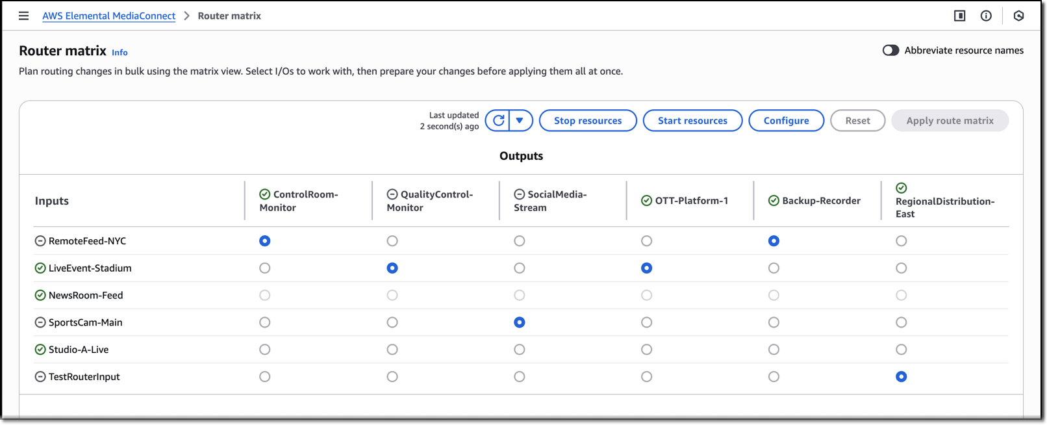Screen dimensions: 1047x425
Task: Click the active status icon beside LiveEvent-Stadium
Action: pos(40,268)
